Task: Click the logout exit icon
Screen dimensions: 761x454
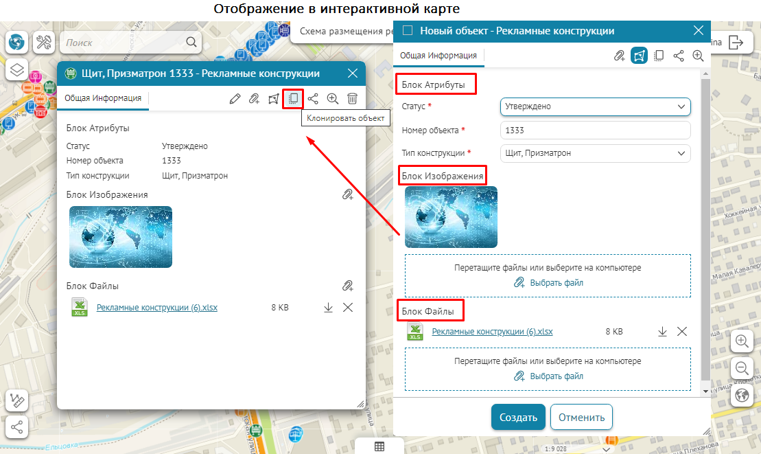Action: tap(736, 43)
